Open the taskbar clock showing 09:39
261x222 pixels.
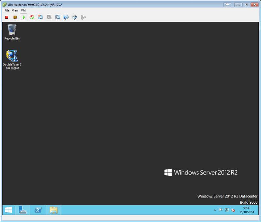pyautogui.click(x=247, y=210)
